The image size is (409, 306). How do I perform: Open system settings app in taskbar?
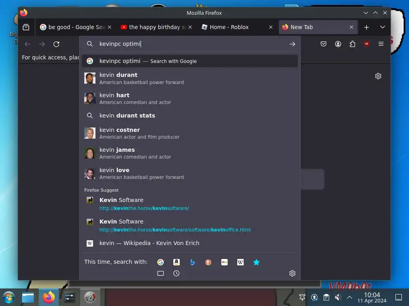click(x=69, y=297)
